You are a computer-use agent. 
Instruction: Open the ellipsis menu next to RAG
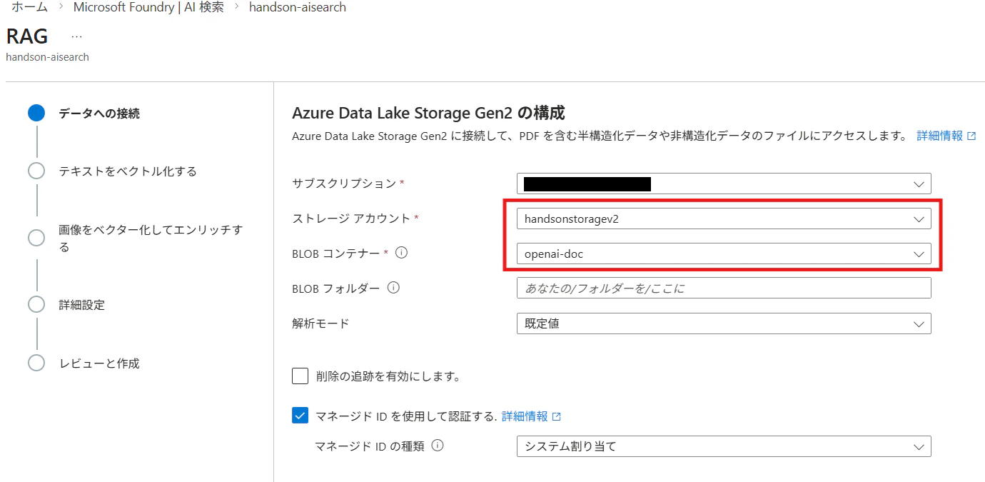(76, 36)
